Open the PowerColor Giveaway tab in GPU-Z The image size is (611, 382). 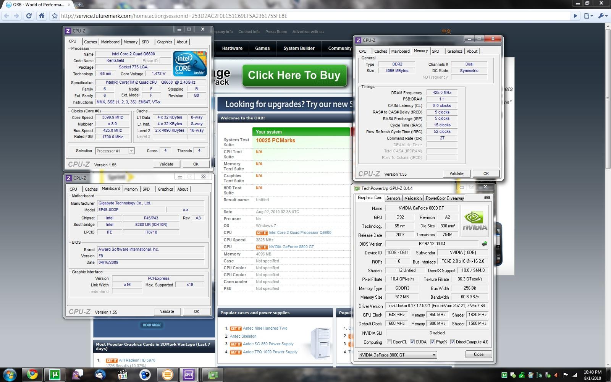445,198
